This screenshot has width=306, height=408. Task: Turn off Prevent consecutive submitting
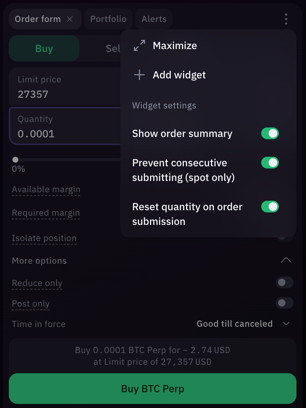tap(270, 163)
